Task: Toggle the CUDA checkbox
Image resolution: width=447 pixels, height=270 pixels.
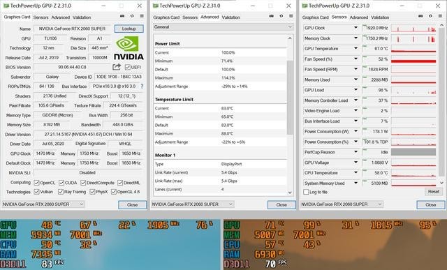Action: [61, 183]
